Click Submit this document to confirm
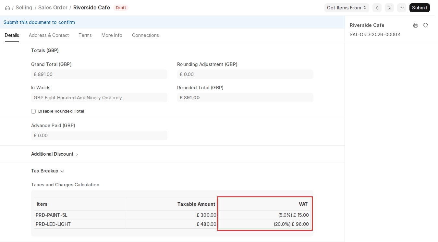Viewport: 438px width, 242px height. tap(39, 22)
